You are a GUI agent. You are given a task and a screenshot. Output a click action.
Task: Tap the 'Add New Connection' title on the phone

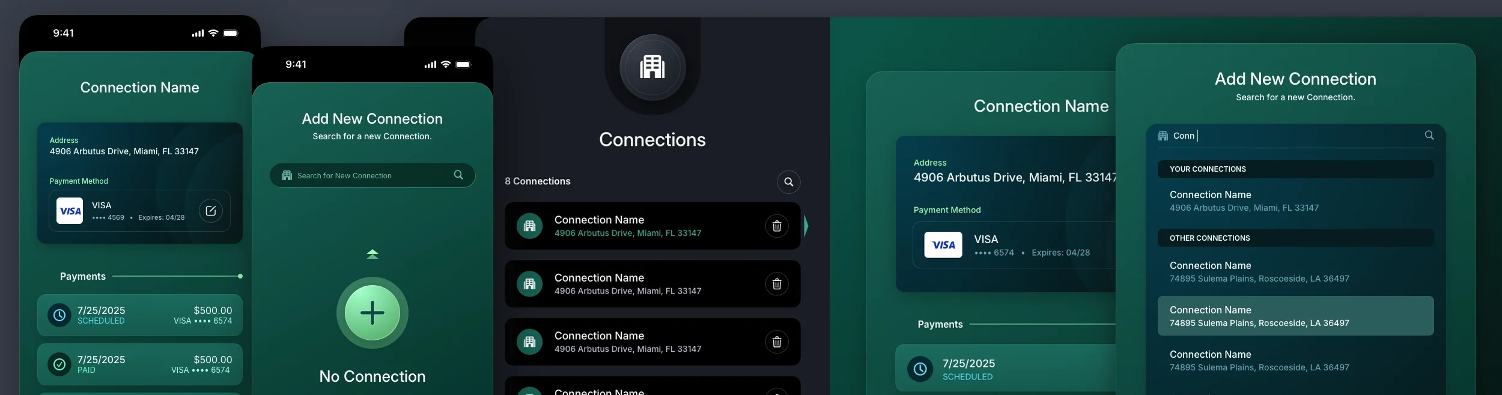(x=372, y=119)
